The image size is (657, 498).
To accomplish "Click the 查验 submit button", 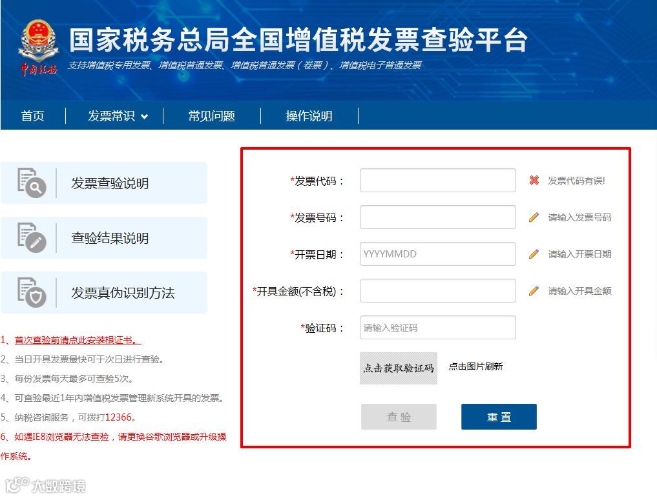I will point(399,417).
